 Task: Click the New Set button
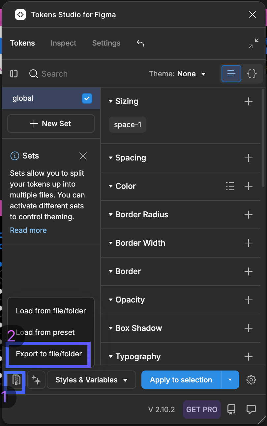click(x=51, y=124)
